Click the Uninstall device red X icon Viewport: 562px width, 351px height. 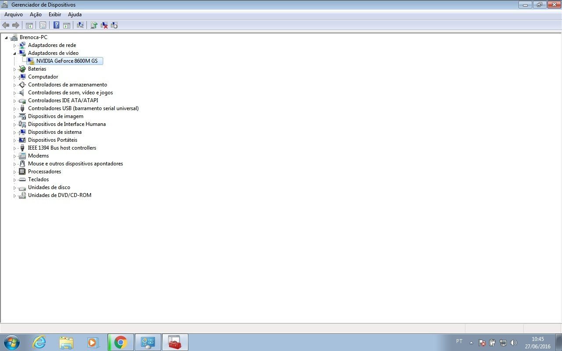coord(104,25)
